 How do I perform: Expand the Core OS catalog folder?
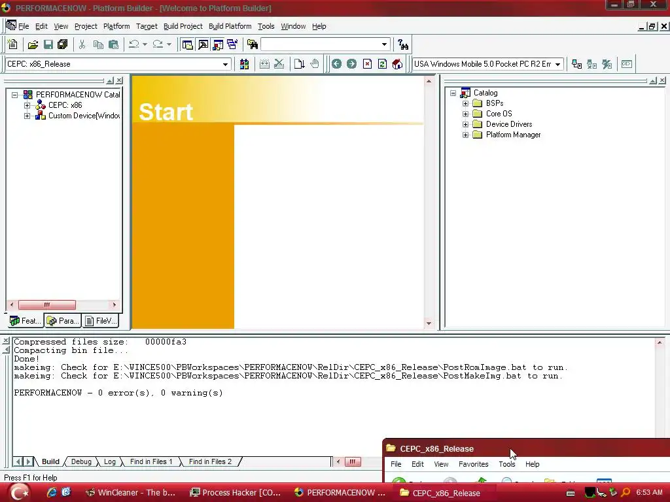(465, 114)
